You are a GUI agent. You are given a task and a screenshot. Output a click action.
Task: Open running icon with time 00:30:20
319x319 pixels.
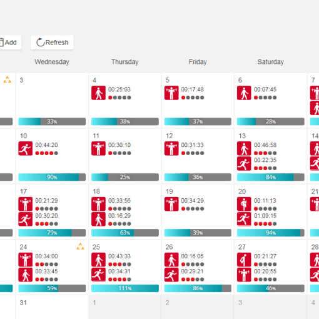click(26, 219)
